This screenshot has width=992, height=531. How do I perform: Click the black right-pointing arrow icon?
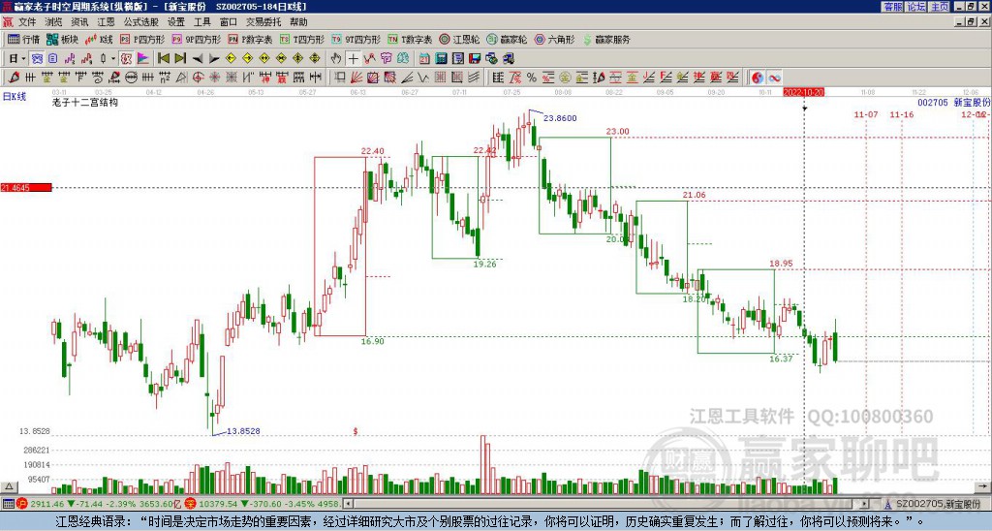click(214, 58)
